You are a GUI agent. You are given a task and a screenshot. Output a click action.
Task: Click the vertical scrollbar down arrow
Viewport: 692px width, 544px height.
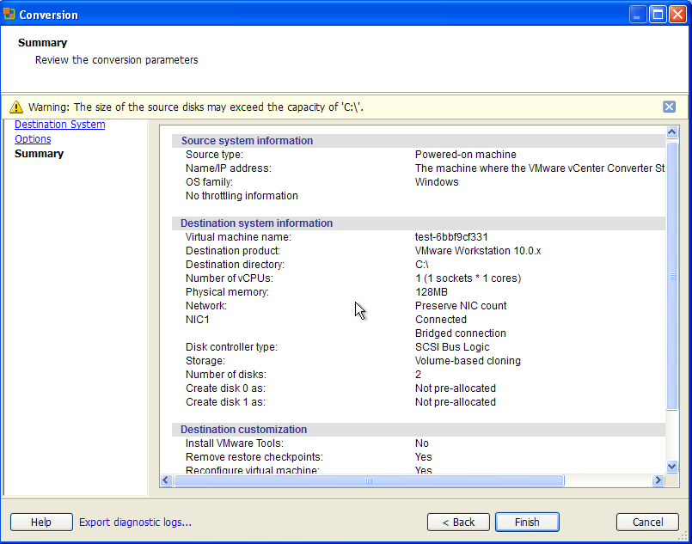pyautogui.click(x=672, y=467)
